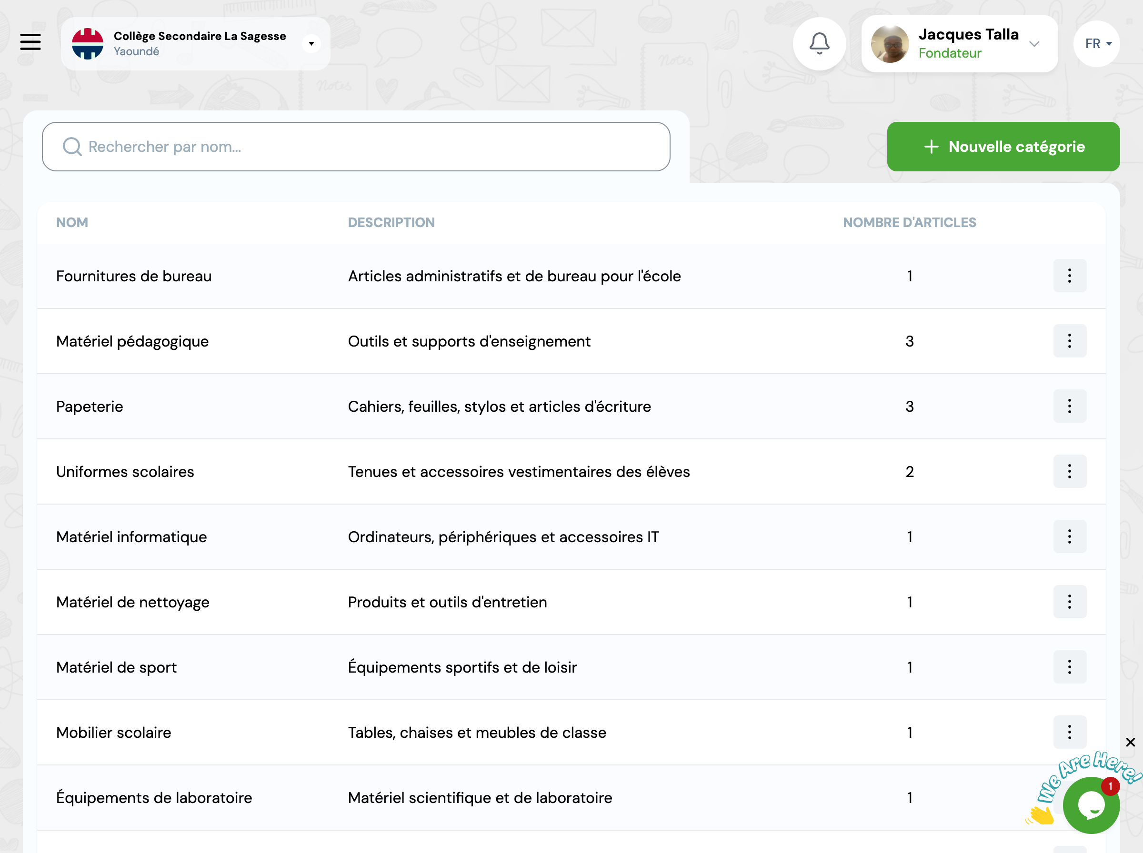
Task: Open actions menu for Fournitures de bureau
Action: 1070,276
